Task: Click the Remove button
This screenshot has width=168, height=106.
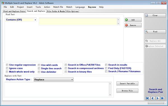Action: 133,25
